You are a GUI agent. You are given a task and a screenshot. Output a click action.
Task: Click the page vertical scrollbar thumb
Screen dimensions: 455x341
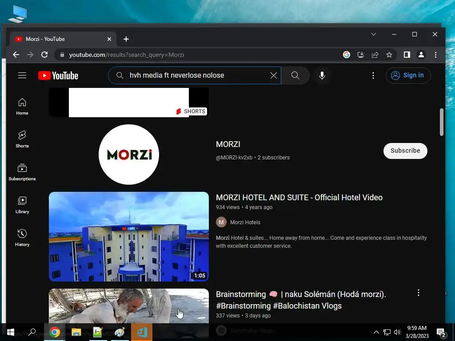pos(441,122)
